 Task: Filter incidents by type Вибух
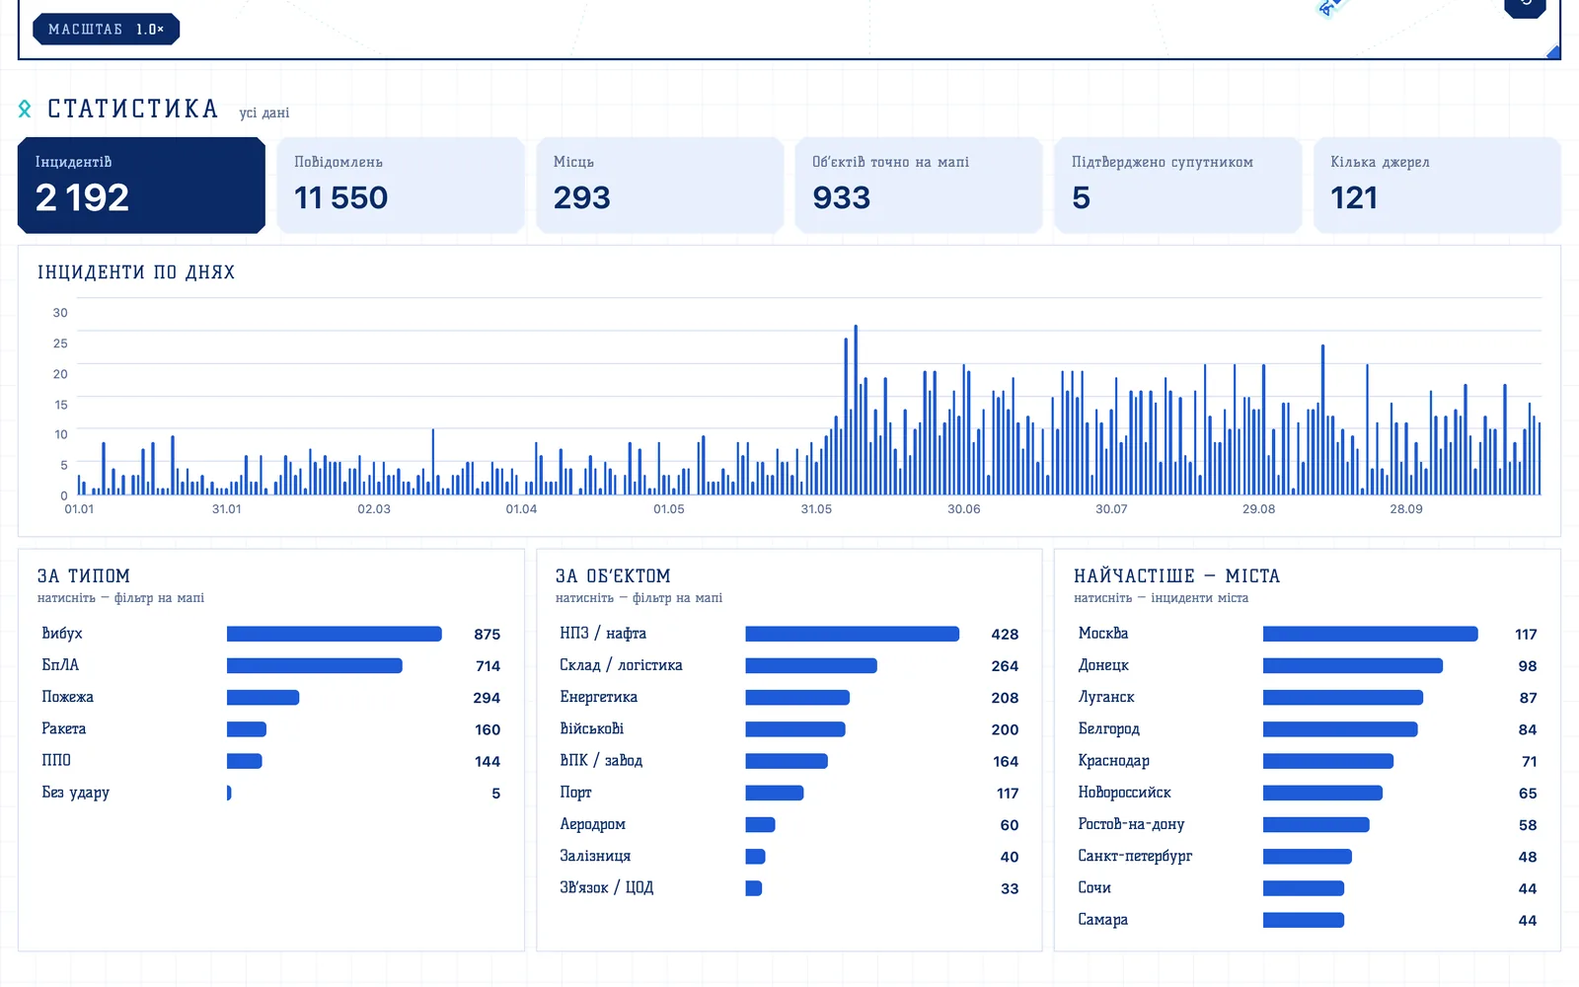[271, 634]
